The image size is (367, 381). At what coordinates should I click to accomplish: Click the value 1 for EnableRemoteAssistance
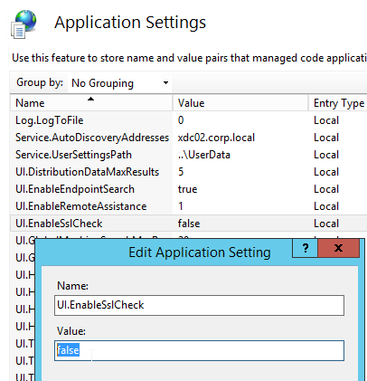click(x=181, y=206)
